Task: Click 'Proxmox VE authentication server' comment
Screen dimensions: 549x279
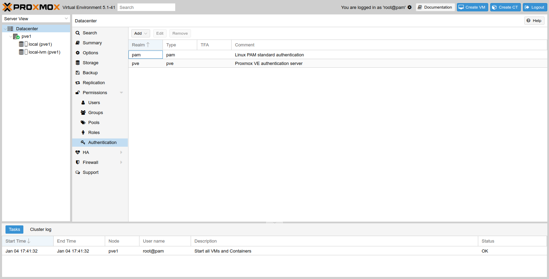Action: (x=269, y=64)
